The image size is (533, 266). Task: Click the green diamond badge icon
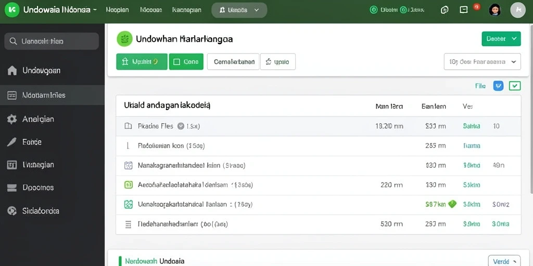pyautogui.click(x=452, y=204)
